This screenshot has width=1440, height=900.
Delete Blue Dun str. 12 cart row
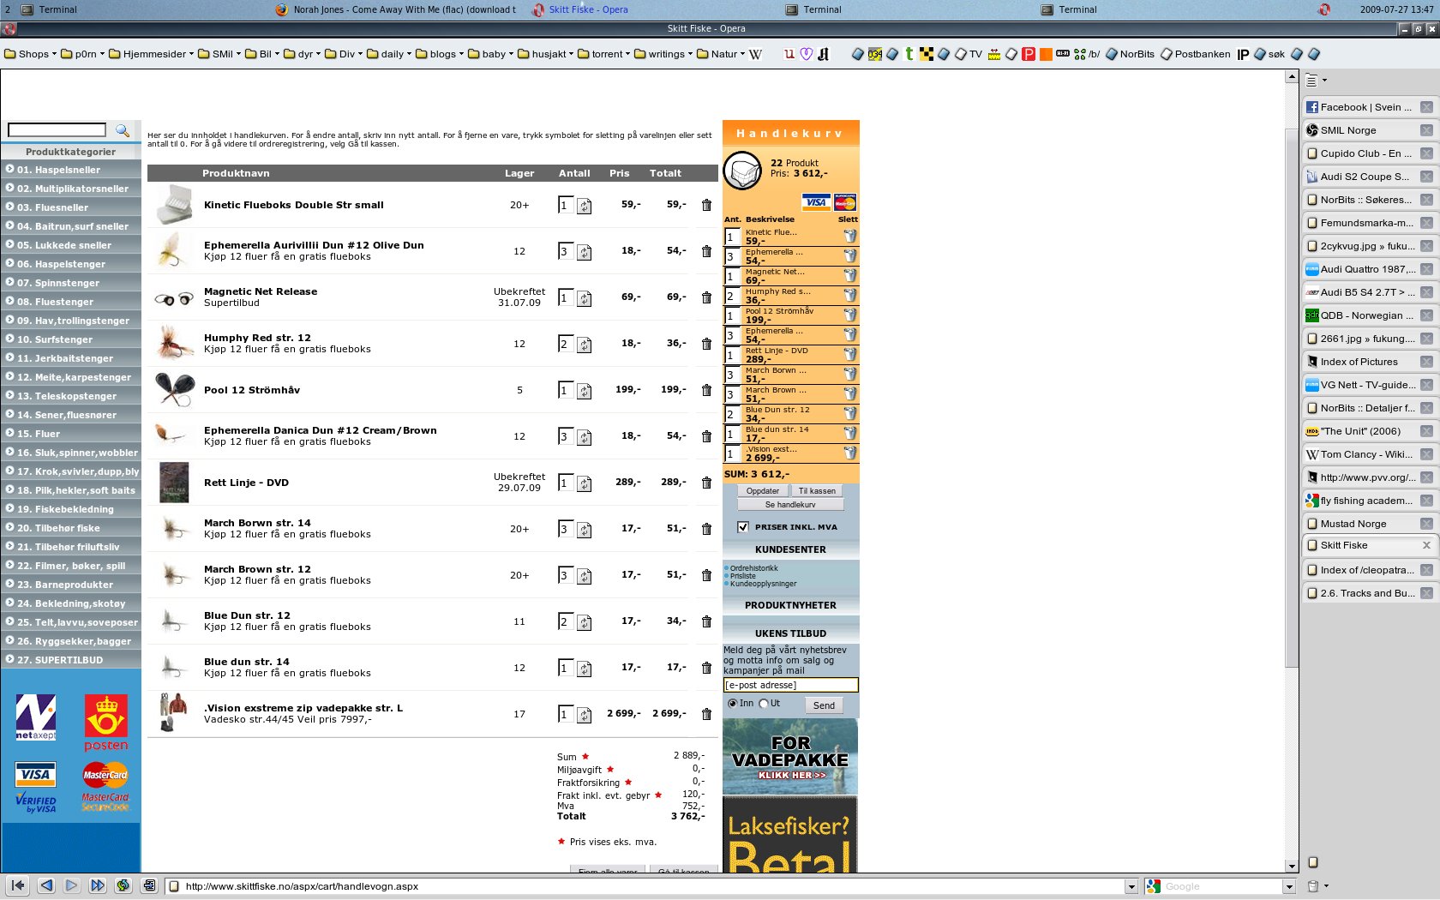(706, 621)
